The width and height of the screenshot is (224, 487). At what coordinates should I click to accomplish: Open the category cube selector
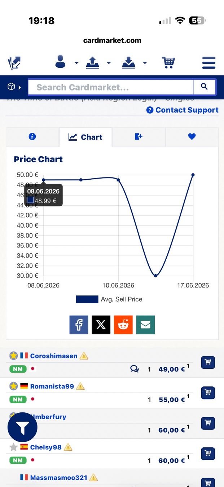[14, 87]
